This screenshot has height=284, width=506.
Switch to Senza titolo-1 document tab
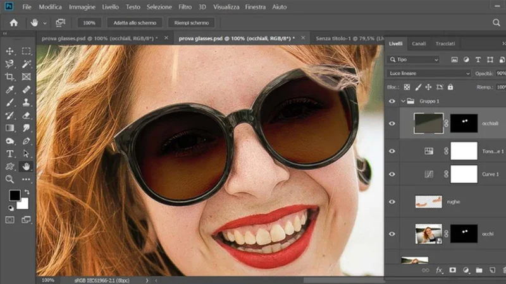350,38
